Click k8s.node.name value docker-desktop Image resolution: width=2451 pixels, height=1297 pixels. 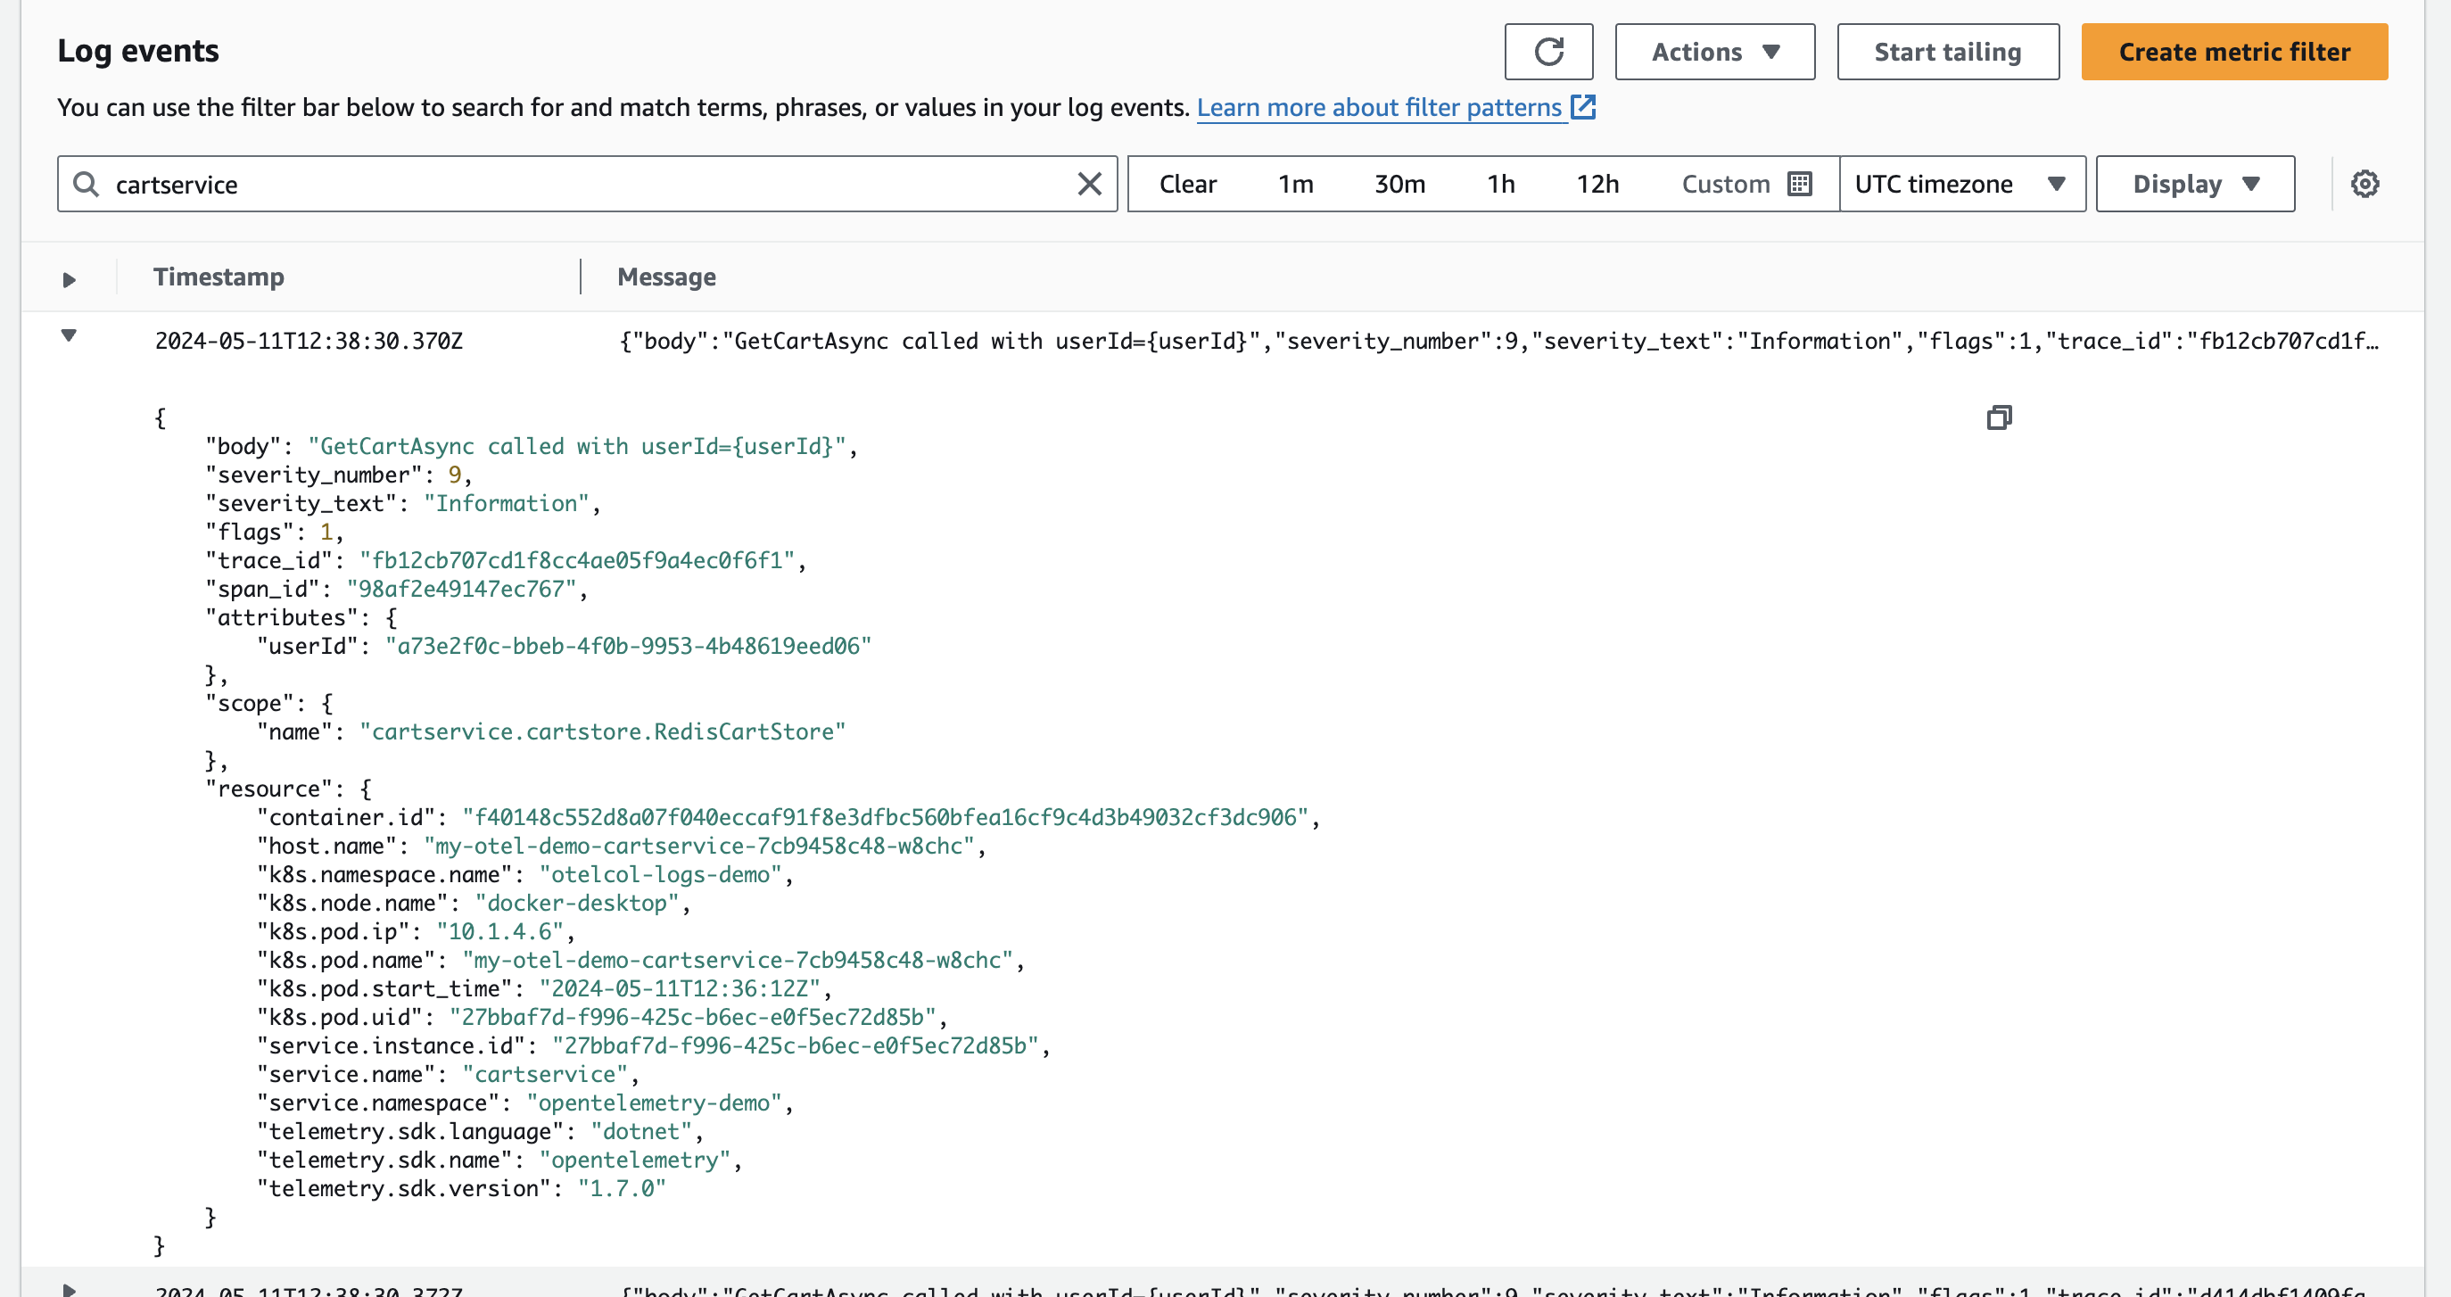pos(576,903)
